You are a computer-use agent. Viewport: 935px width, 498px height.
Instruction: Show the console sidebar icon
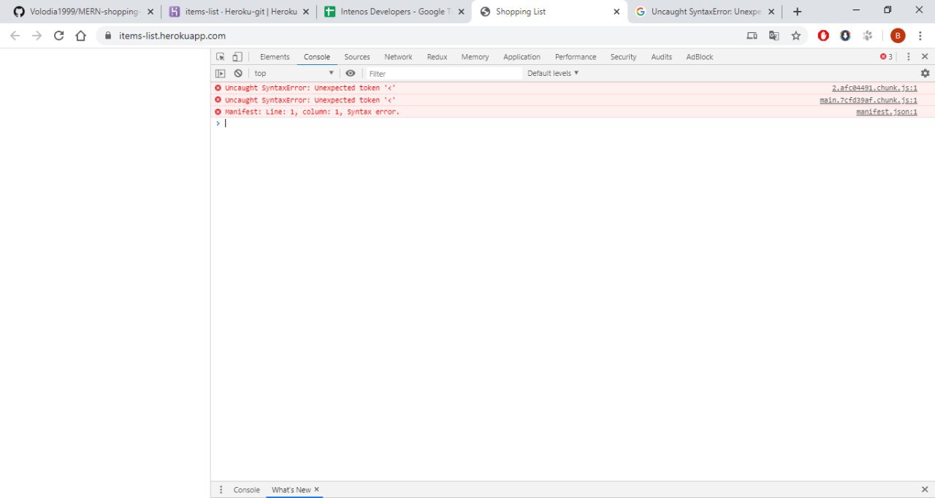coord(220,74)
